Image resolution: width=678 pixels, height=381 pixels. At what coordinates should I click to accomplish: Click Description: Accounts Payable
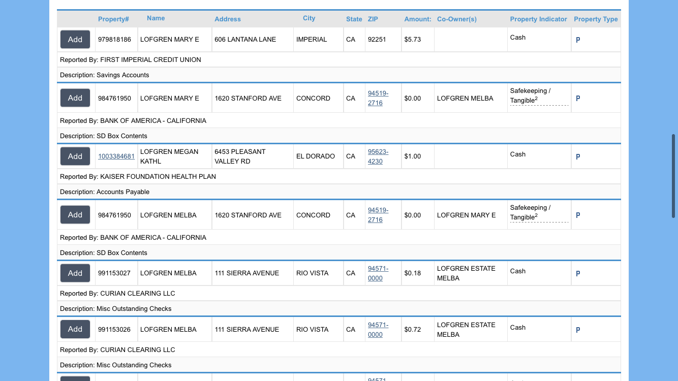coord(105,192)
